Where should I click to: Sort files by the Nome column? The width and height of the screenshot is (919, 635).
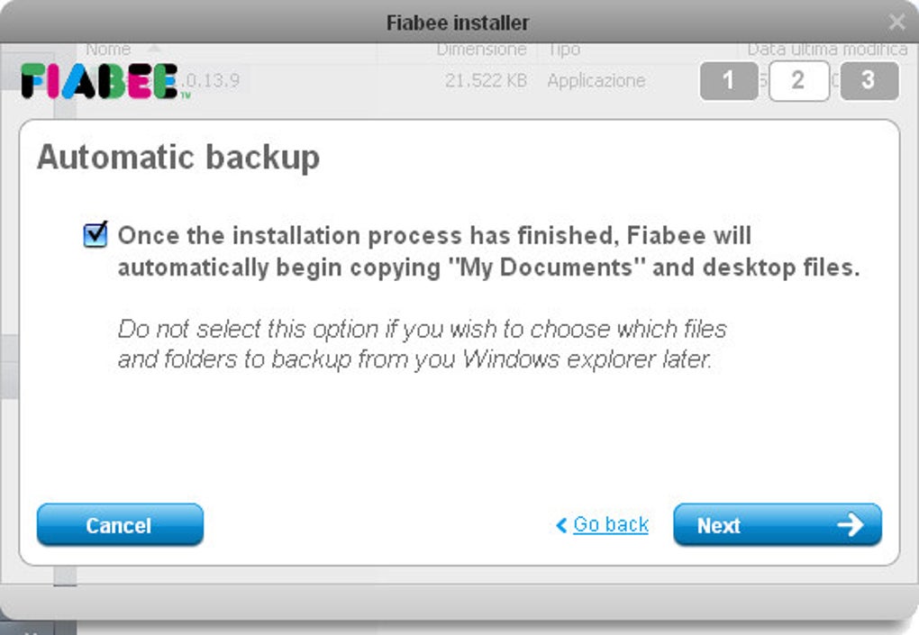108,50
